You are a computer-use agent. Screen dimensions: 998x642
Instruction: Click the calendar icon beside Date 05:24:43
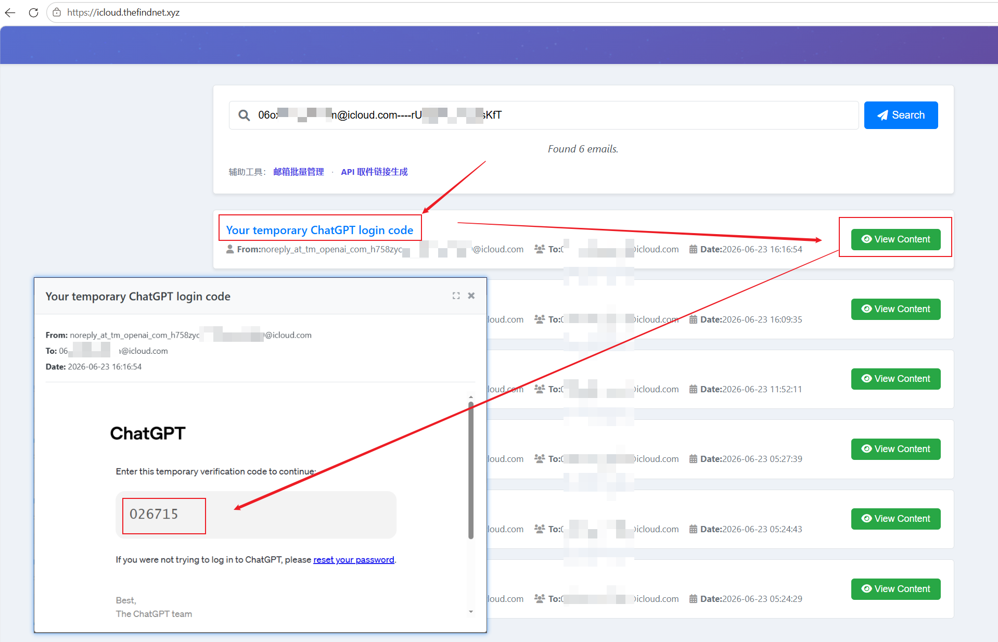coord(693,529)
